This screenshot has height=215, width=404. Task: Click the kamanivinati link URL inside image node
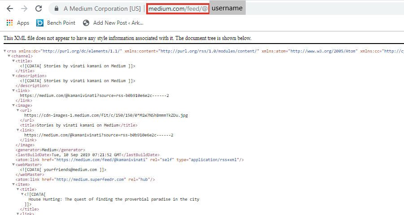[x=99, y=135]
